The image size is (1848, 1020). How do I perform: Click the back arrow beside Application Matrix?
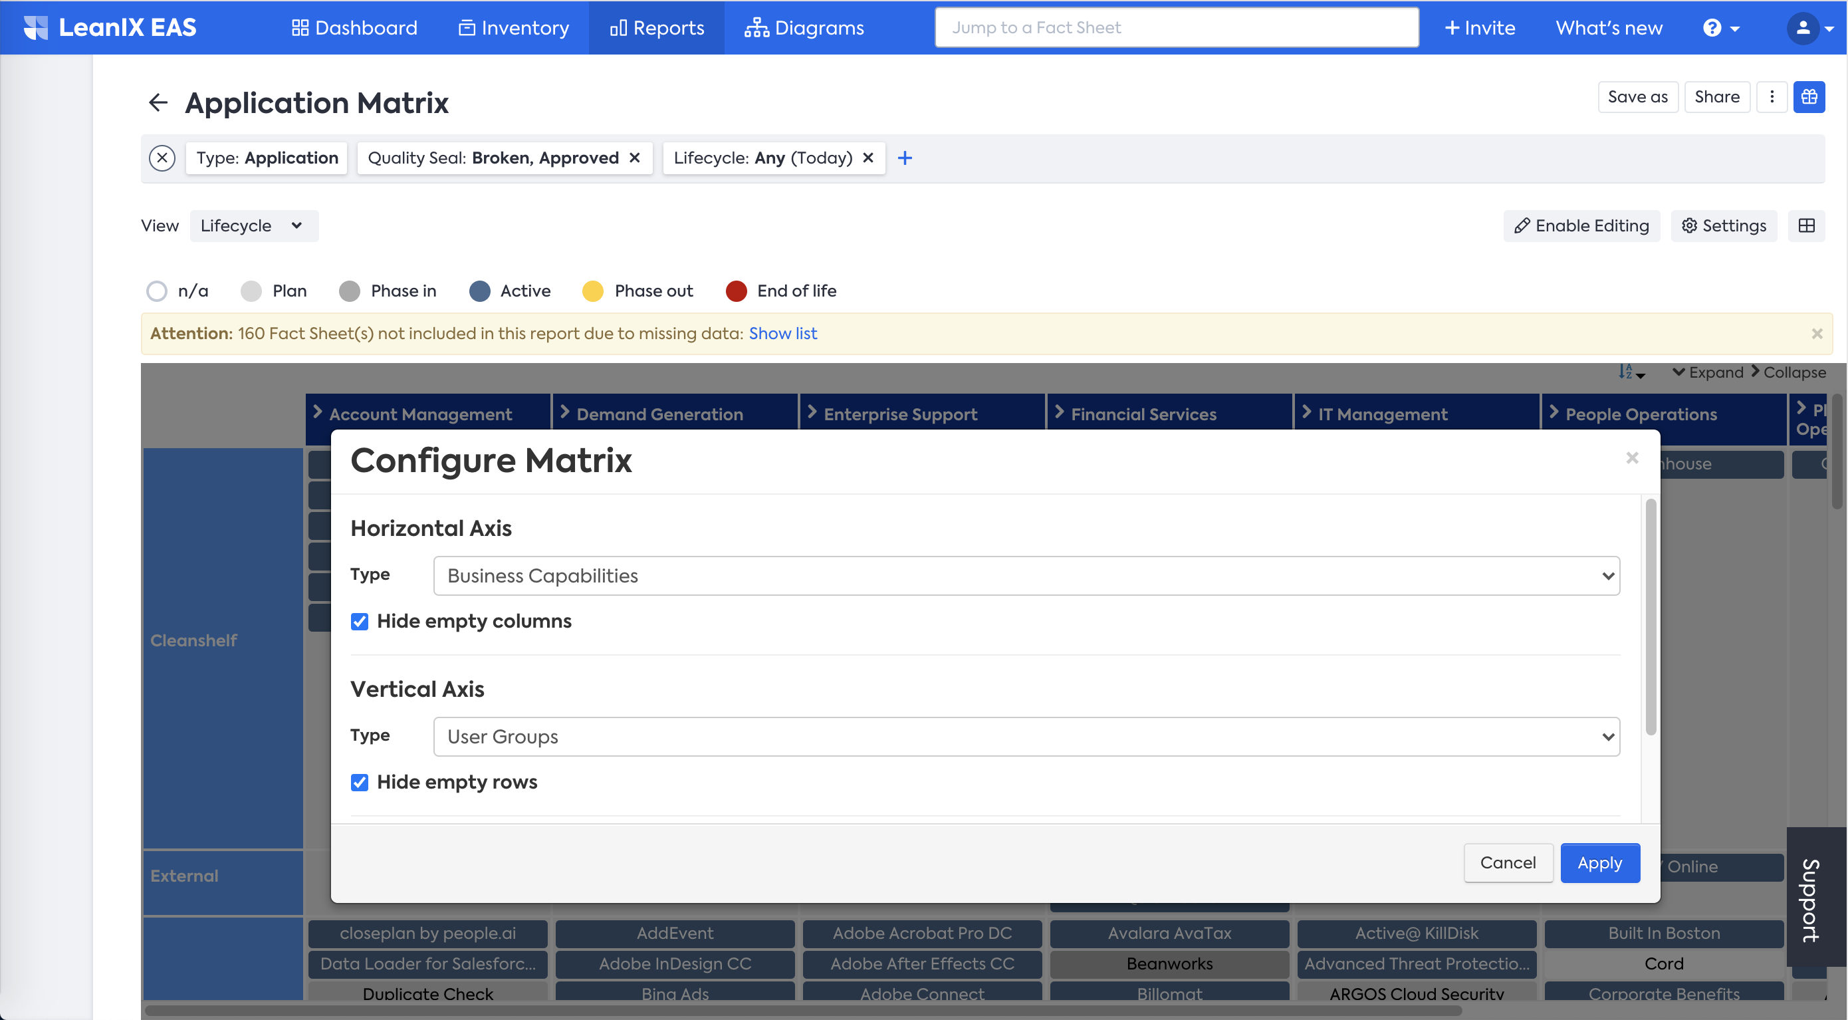coord(158,102)
